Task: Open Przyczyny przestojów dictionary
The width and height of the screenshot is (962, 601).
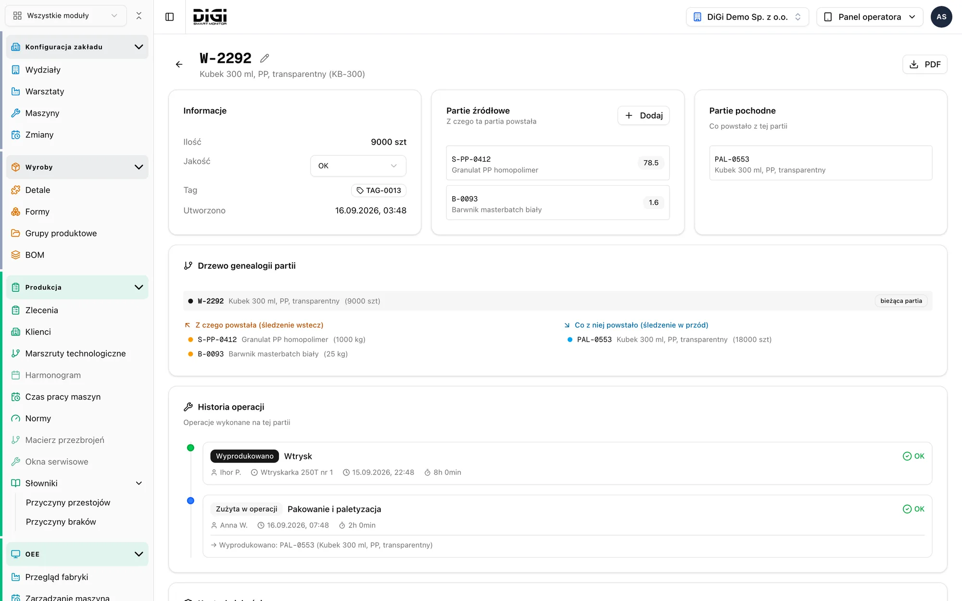Action: tap(68, 502)
